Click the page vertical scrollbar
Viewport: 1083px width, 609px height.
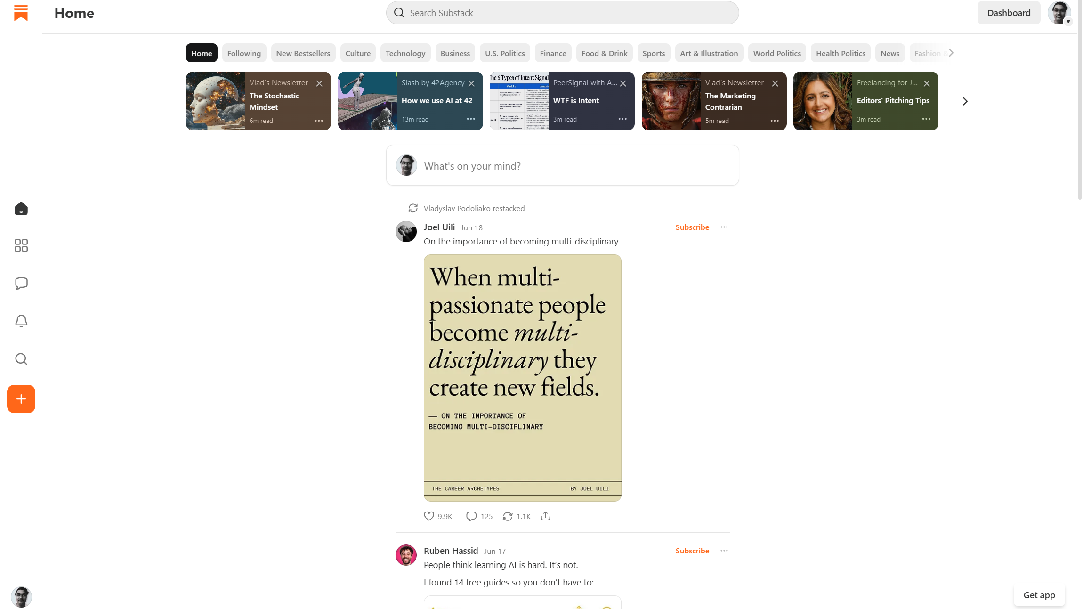1080,100
